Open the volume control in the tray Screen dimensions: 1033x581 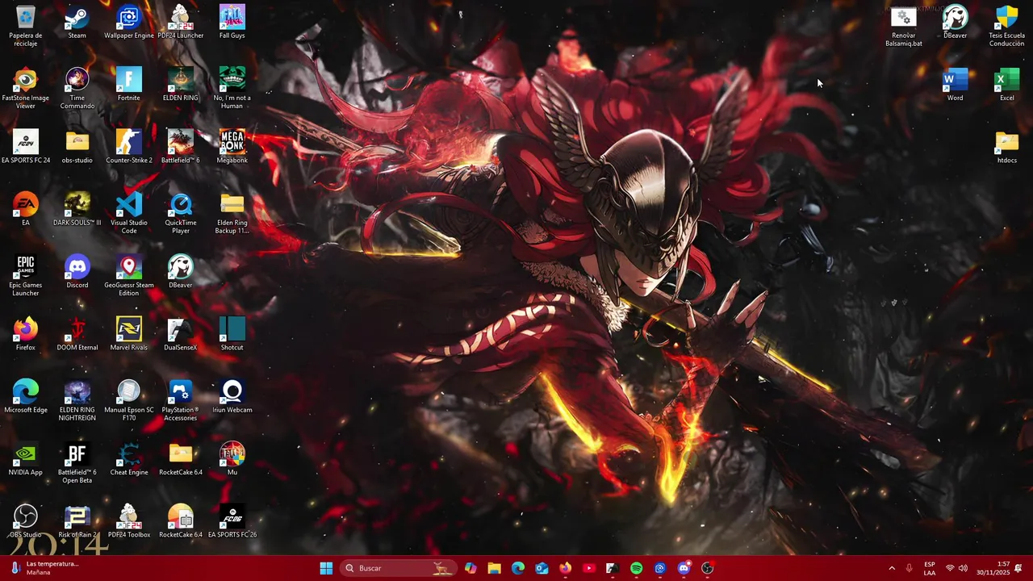coord(963,568)
